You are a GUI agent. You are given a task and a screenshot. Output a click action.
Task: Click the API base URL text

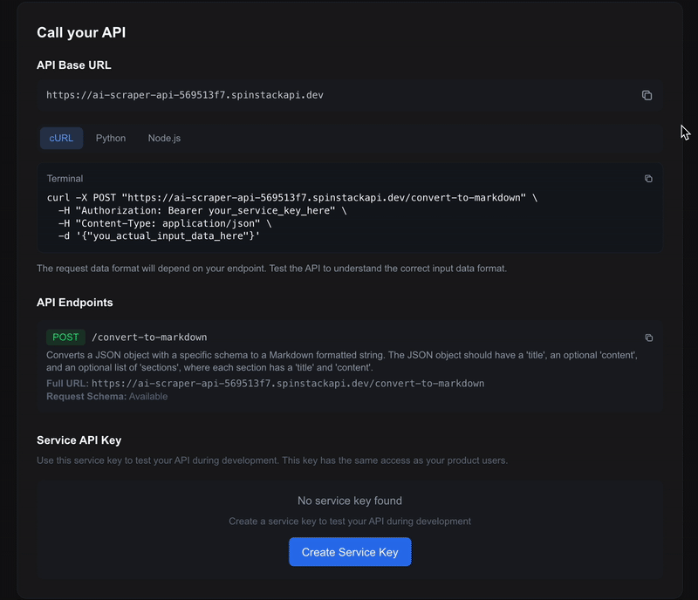[x=184, y=95]
